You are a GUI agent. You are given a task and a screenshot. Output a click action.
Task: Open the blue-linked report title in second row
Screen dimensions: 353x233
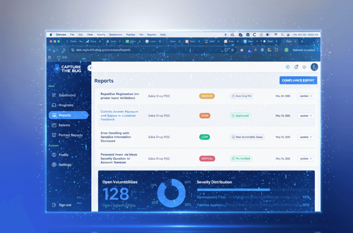click(x=119, y=116)
